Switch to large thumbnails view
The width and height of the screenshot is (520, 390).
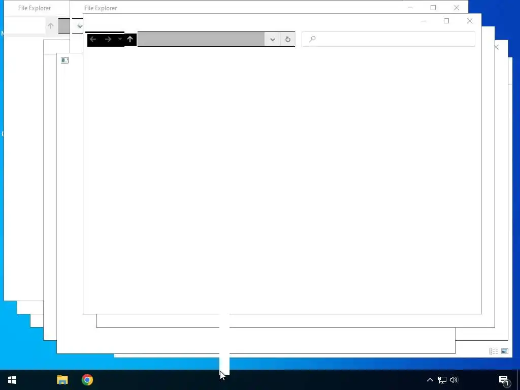(x=505, y=351)
